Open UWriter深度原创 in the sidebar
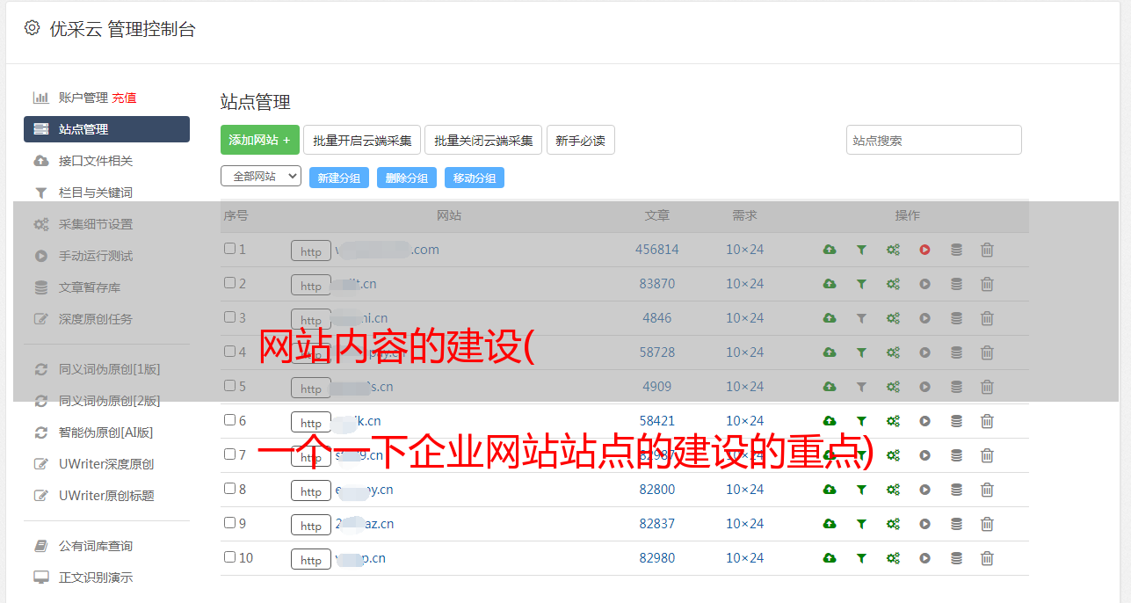 [106, 464]
